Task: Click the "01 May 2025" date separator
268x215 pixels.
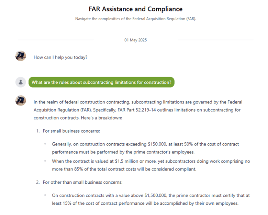Action: 135,40
